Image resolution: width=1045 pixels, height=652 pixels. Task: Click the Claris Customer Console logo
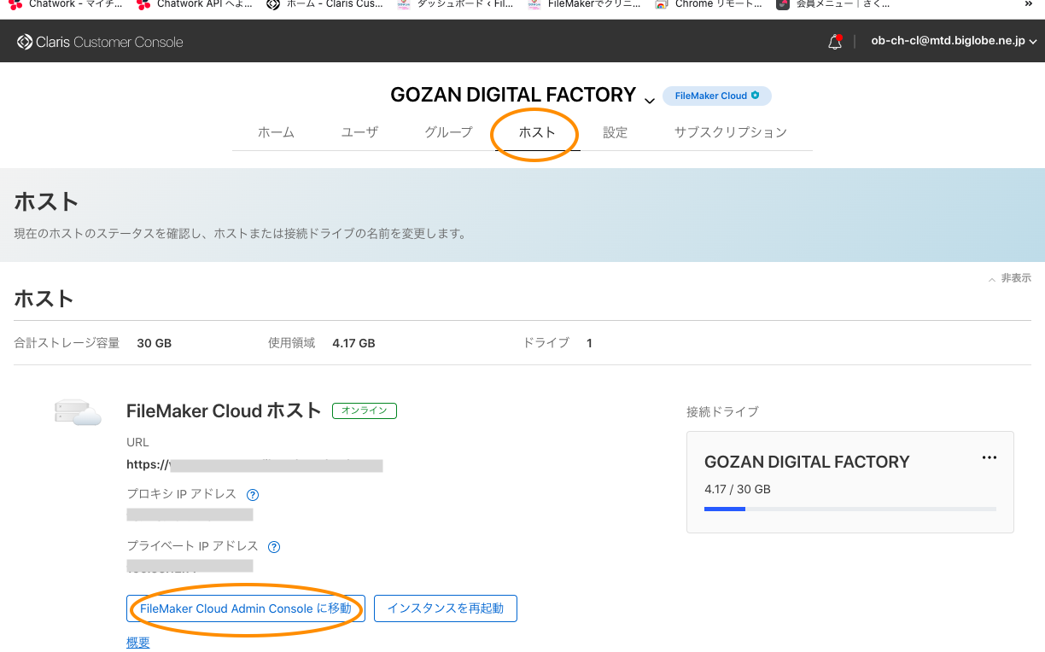click(100, 42)
